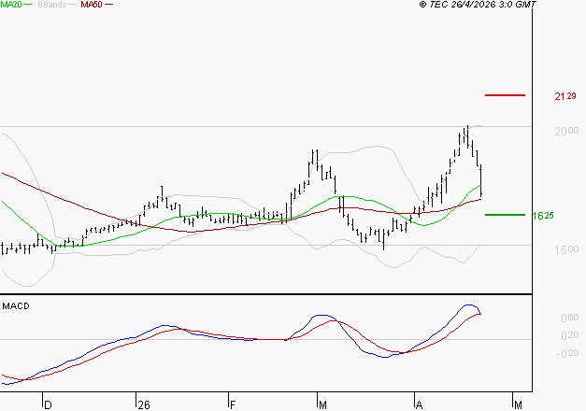This screenshot has height=411, width=586.
Task: Click the F month marker on time axis
Action: pos(233,405)
